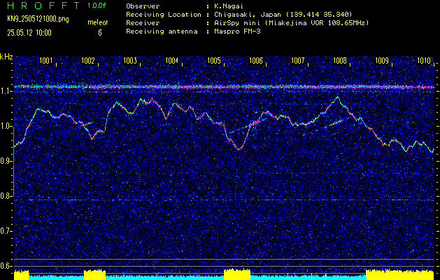Select the 1010 time marker
The image size is (440, 280).
424,60
